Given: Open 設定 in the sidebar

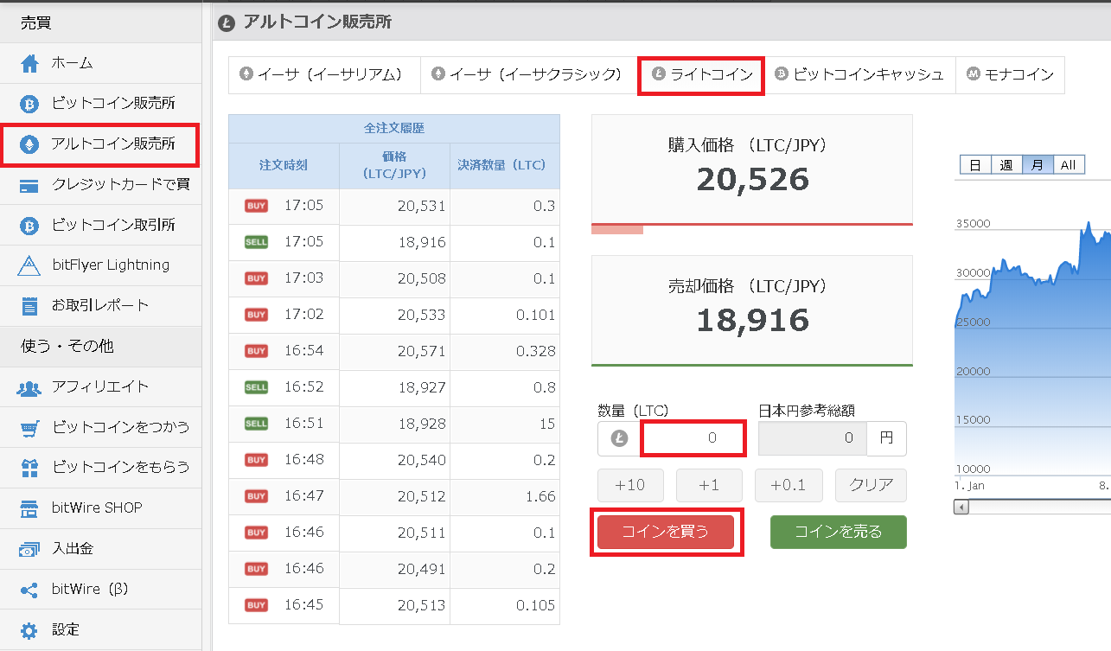Looking at the screenshot, I should pos(100,630).
